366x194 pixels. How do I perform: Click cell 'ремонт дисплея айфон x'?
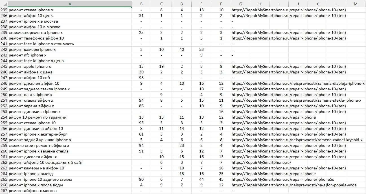pyautogui.click(x=70, y=157)
